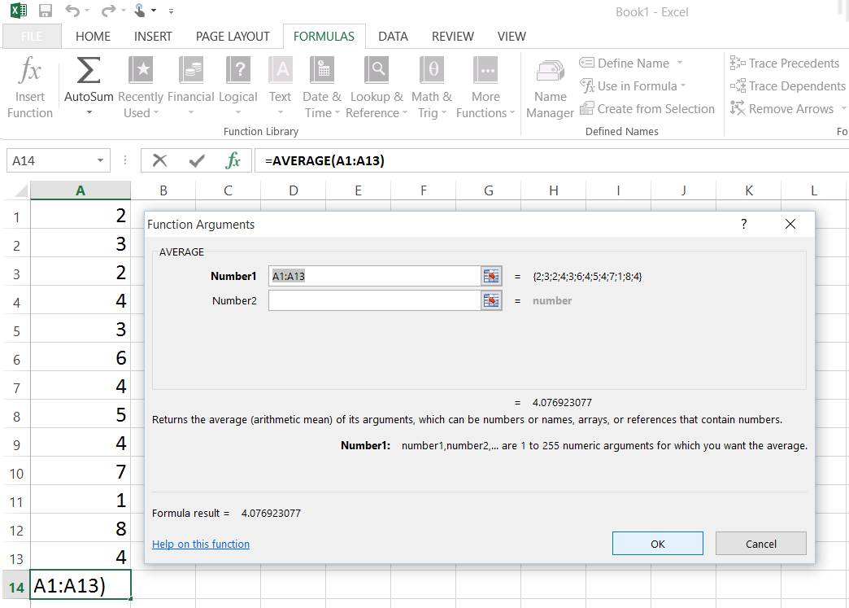Screen dimensions: 849x608
Task: Click cell A6 containing 6
Action: point(81,357)
